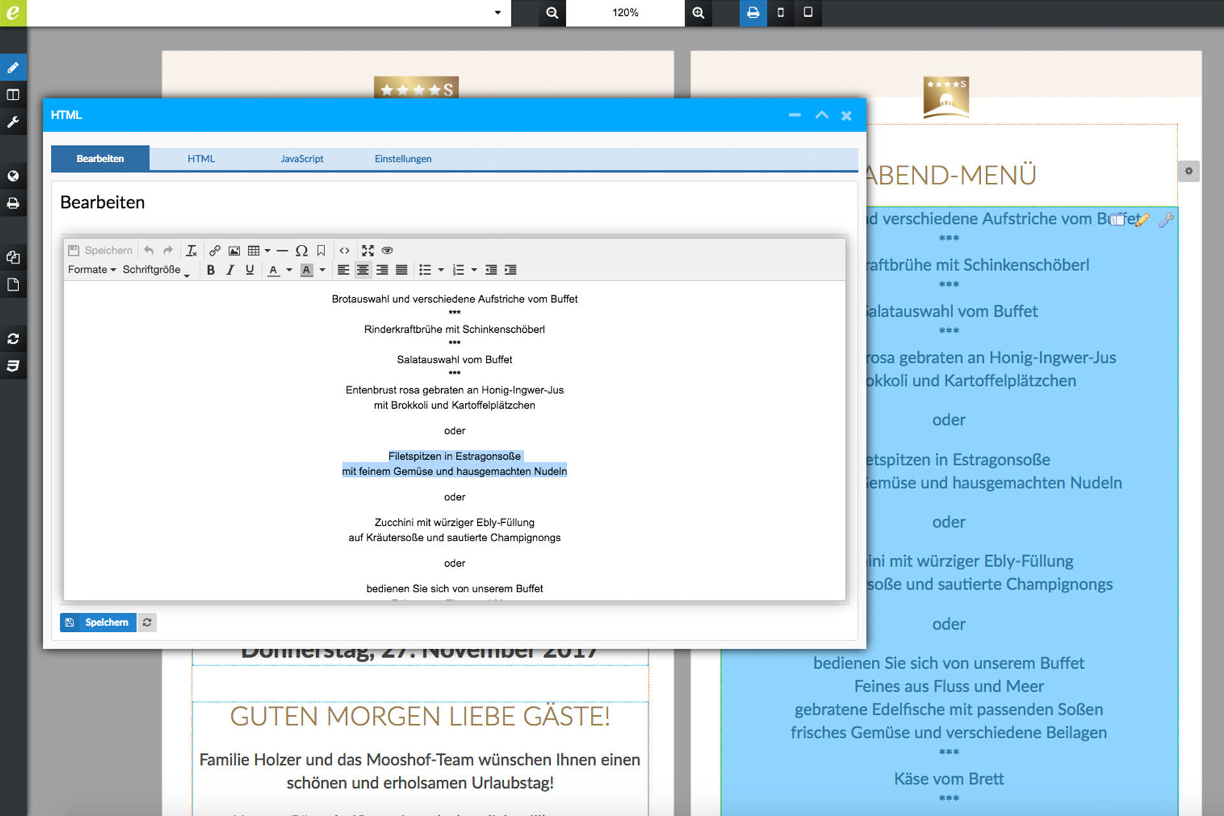Toggle bold formatting
This screenshot has height=816, width=1224.
pyautogui.click(x=210, y=270)
